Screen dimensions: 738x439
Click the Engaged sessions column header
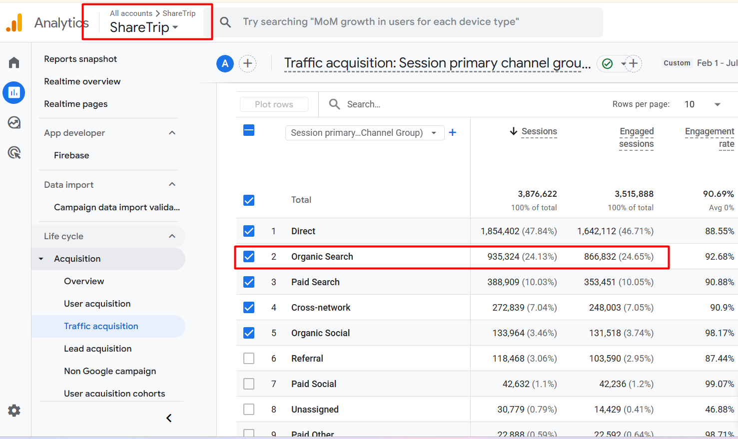(636, 137)
